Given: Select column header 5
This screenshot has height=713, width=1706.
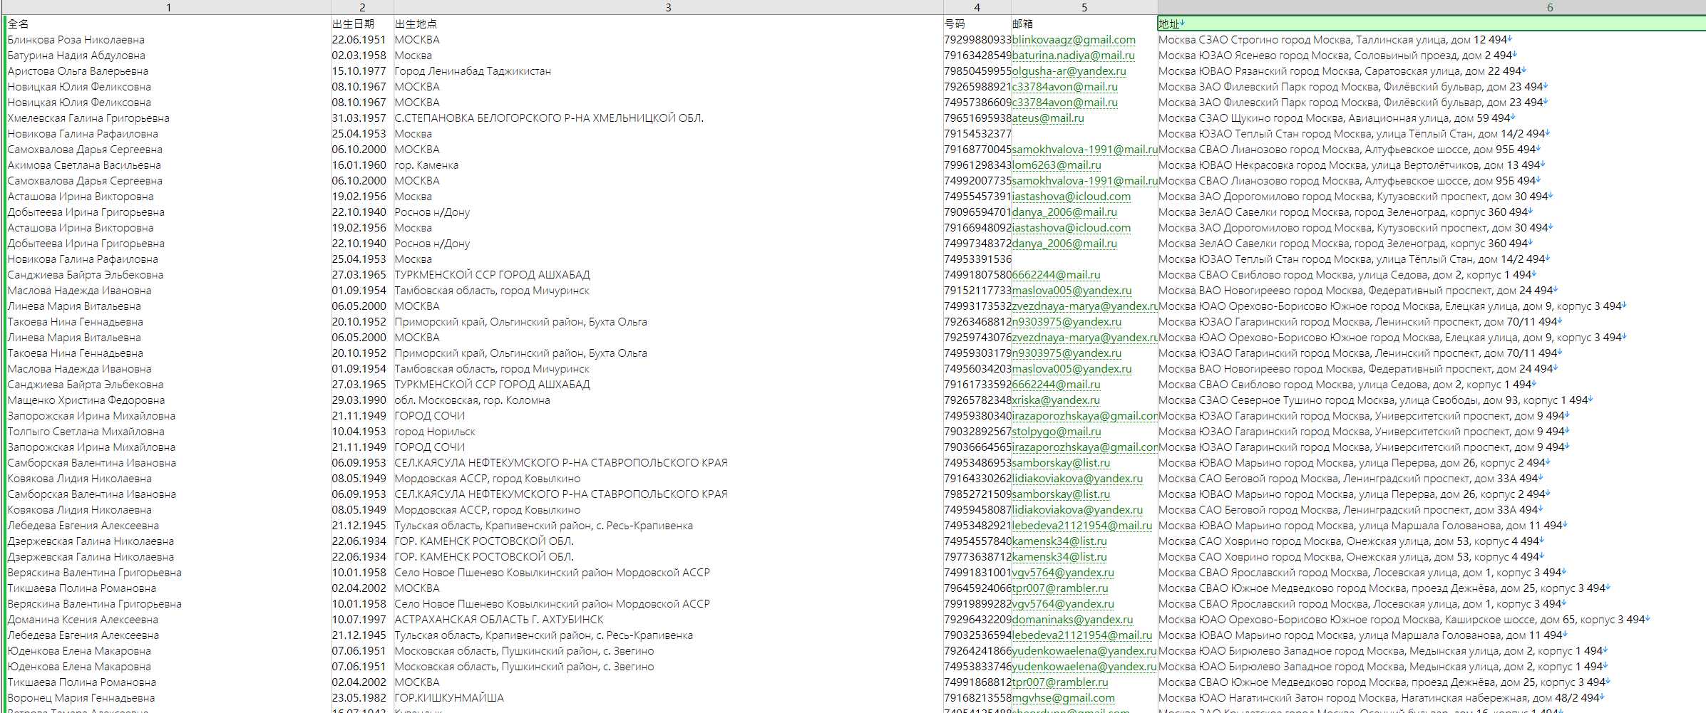Looking at the screenshot, I should 1084,7.
